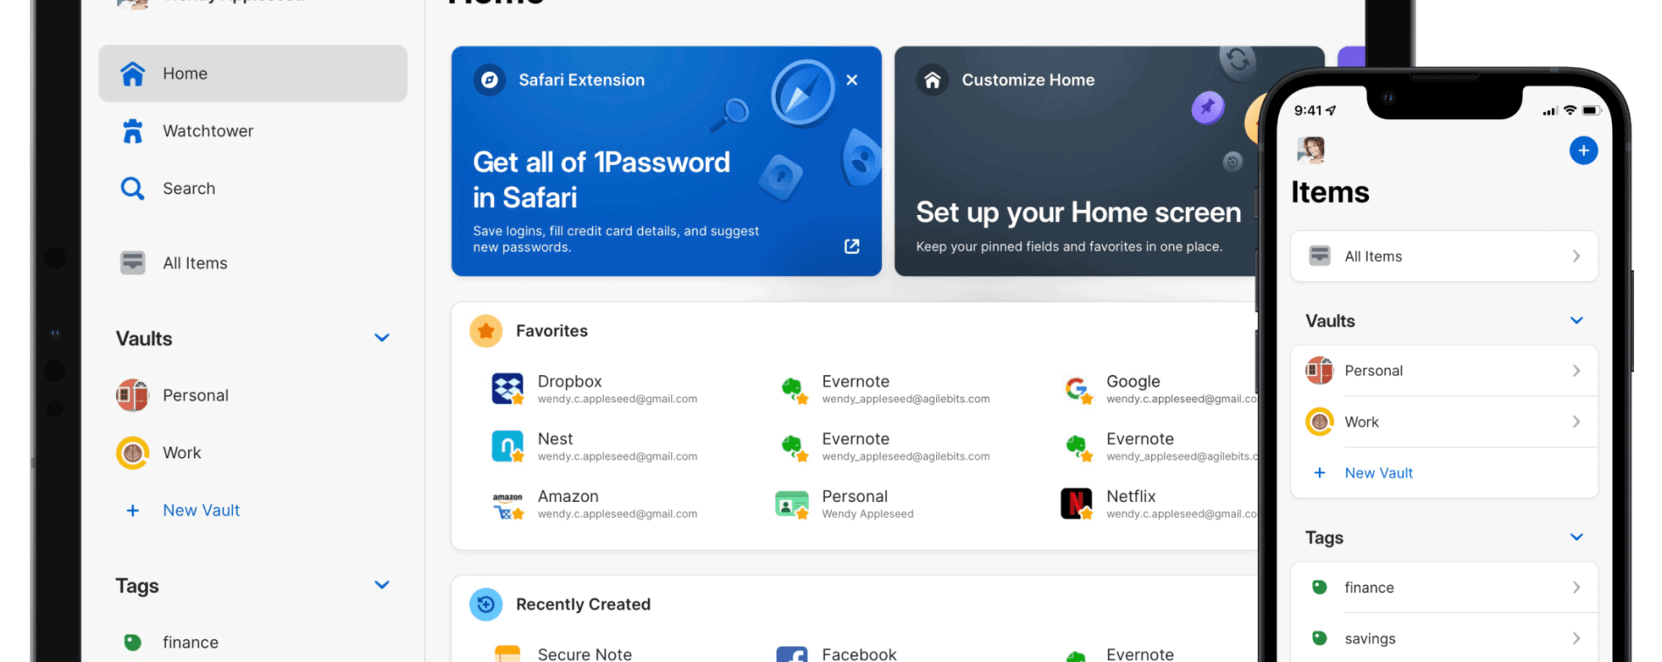The image size is (1662, 662).
Task: Click the Search magnifier icon in sidebar
Action: click(x=132, y=189)
